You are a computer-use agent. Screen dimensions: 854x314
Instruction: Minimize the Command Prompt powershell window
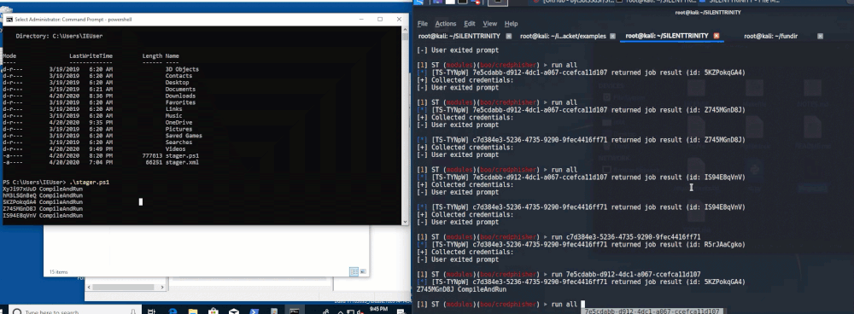361,19
